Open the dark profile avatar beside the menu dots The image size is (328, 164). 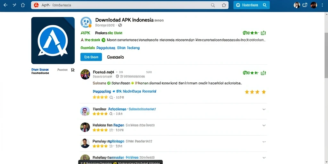click(314, 5)
